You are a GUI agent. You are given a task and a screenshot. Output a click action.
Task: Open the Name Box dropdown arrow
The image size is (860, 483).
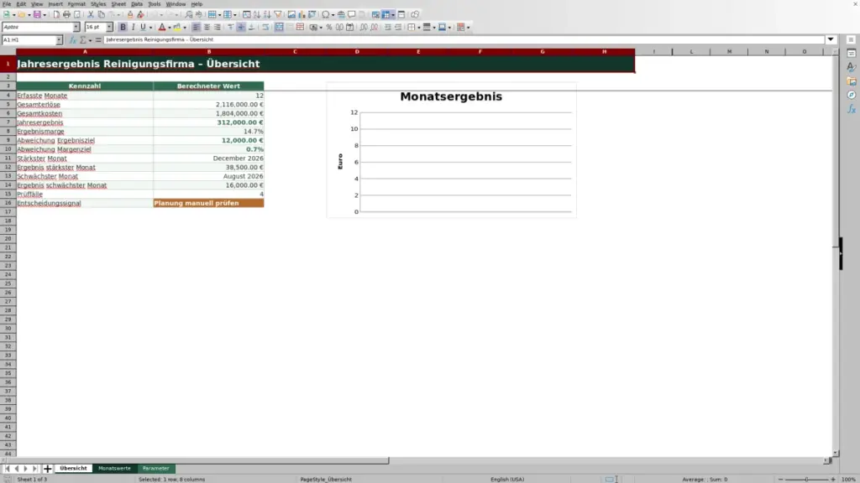(x=59, y=40)
